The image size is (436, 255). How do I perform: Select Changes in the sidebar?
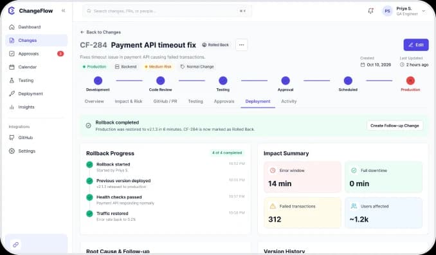tap(36, 41)
